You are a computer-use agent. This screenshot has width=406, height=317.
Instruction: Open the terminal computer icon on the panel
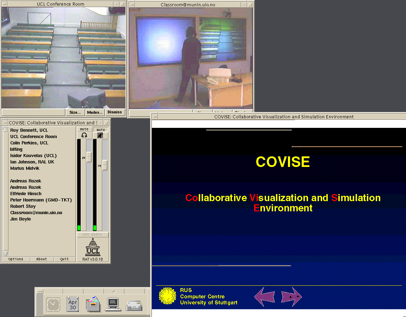click(x=113, y=304)
